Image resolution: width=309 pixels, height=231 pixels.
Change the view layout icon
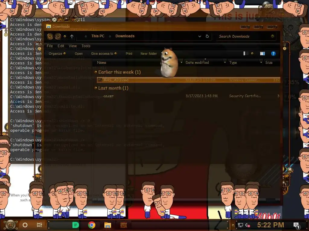click(x=246, y=54)
